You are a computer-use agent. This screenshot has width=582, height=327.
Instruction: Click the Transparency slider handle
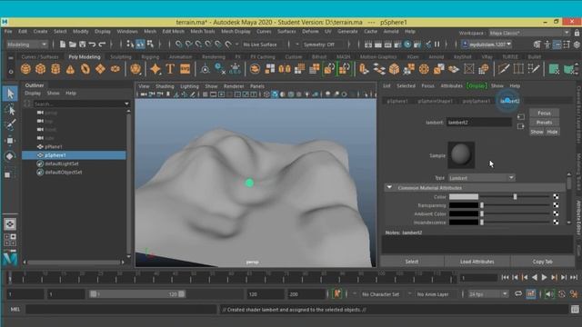tap(482, 205)
